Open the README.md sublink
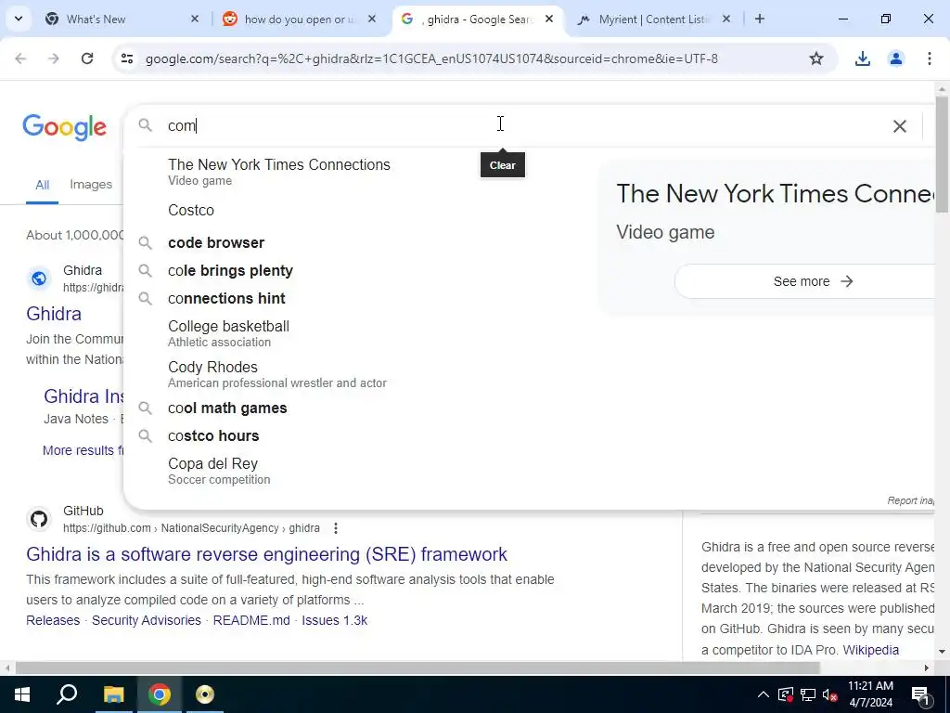 pyautogui.click(x=251, y=620)
